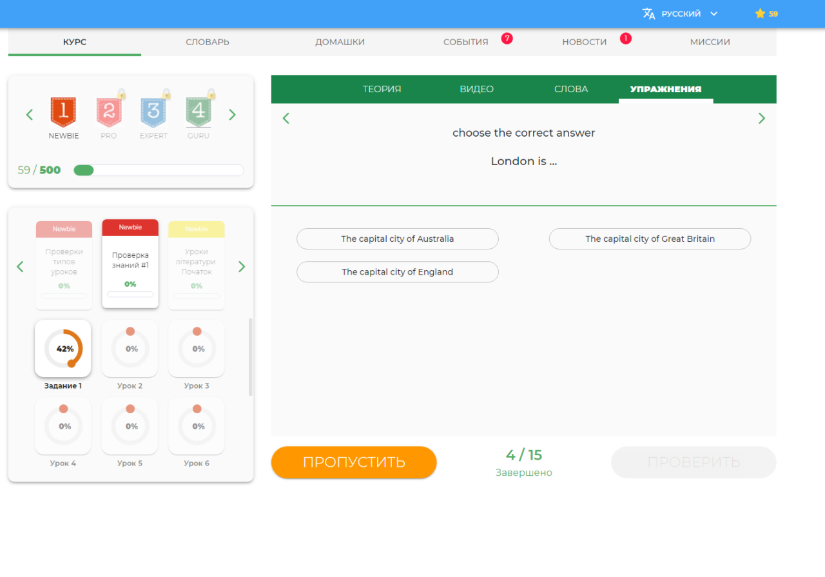The image size is (825, 577).
Task: Click the locked GURU level 4 badge
Action: pos(199,112)
